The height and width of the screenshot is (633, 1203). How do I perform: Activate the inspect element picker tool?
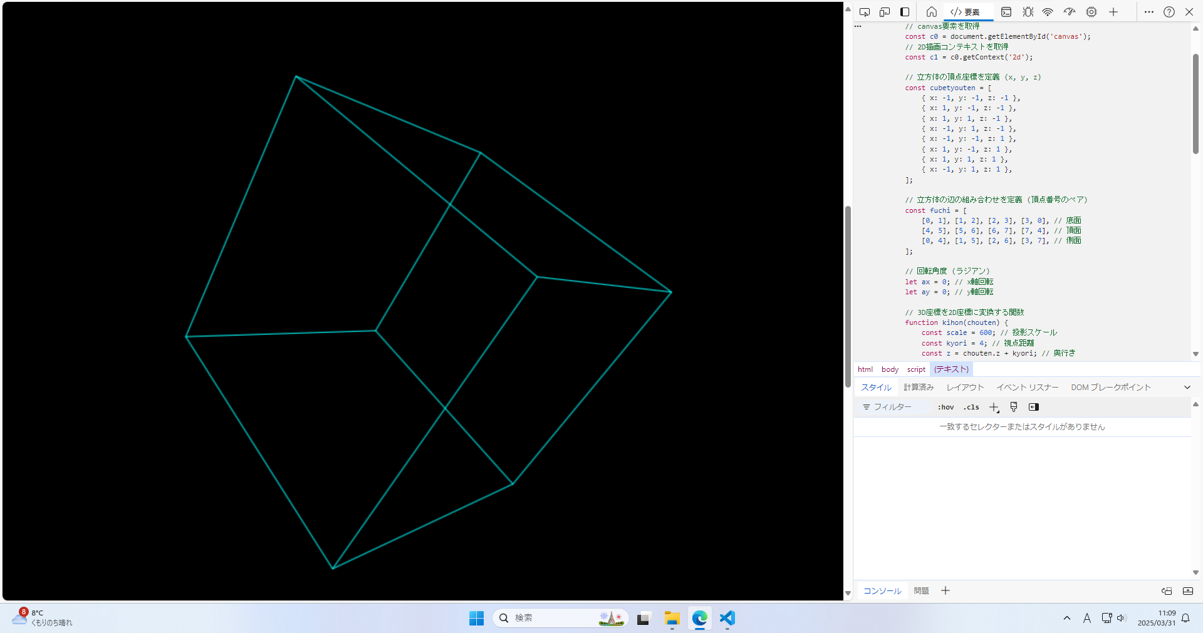(x=865, y=12)
